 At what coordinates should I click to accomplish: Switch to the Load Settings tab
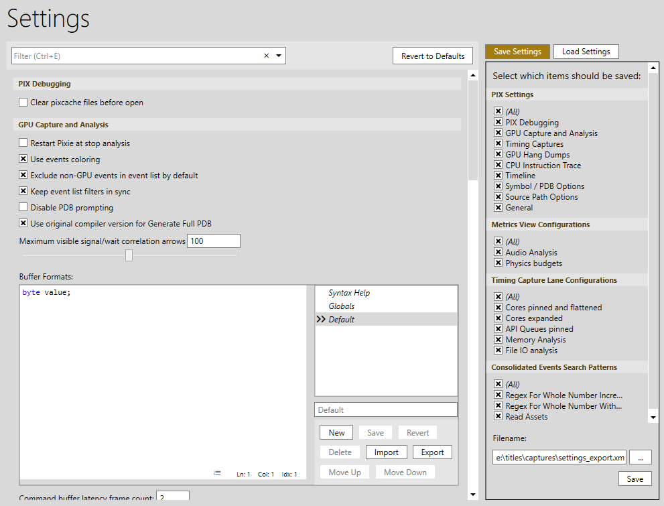[586, 52]
